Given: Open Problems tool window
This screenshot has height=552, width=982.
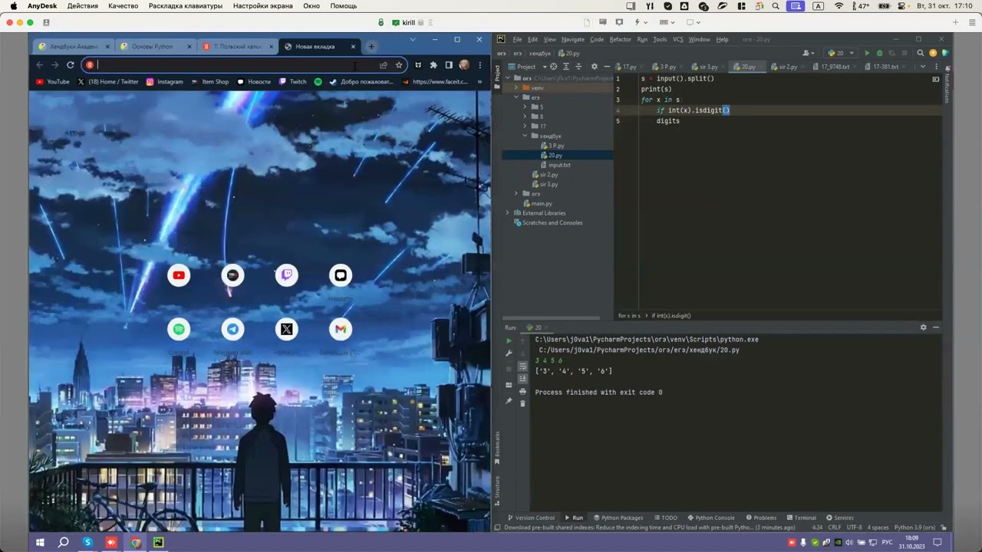Looking at the screenshot, I should tap(761, 517).
